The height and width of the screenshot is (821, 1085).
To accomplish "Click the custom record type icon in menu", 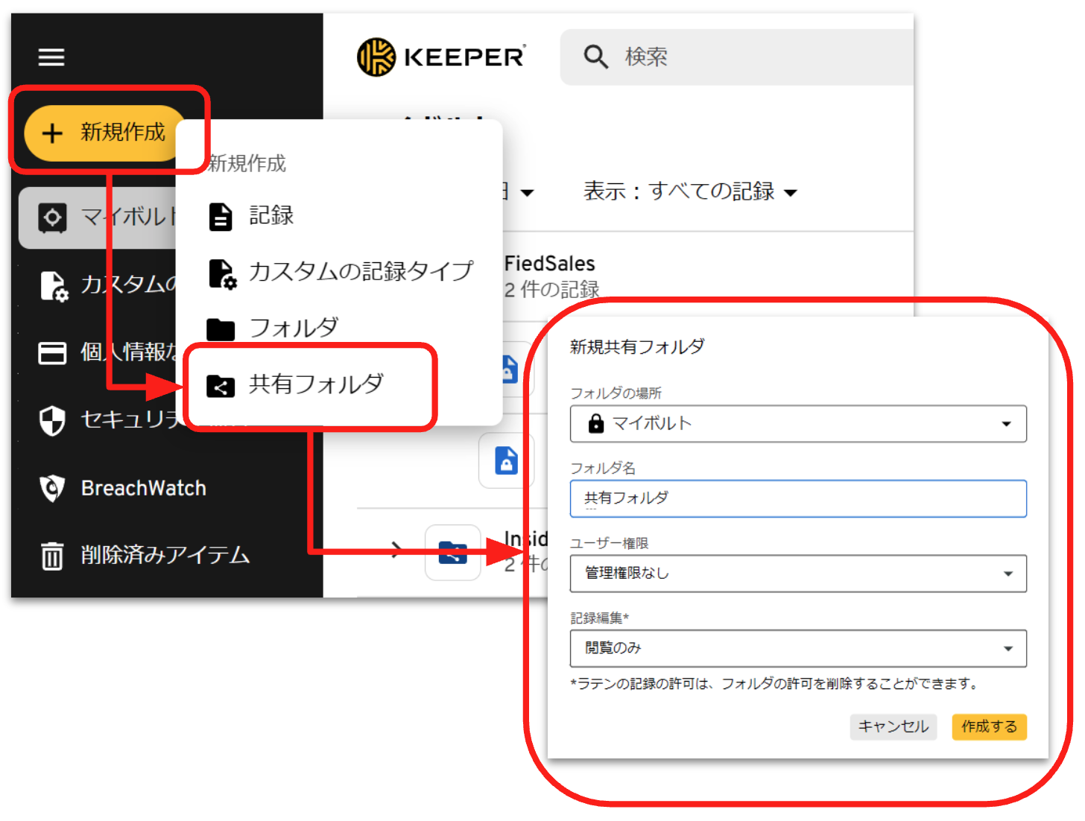I will point(222,273).
